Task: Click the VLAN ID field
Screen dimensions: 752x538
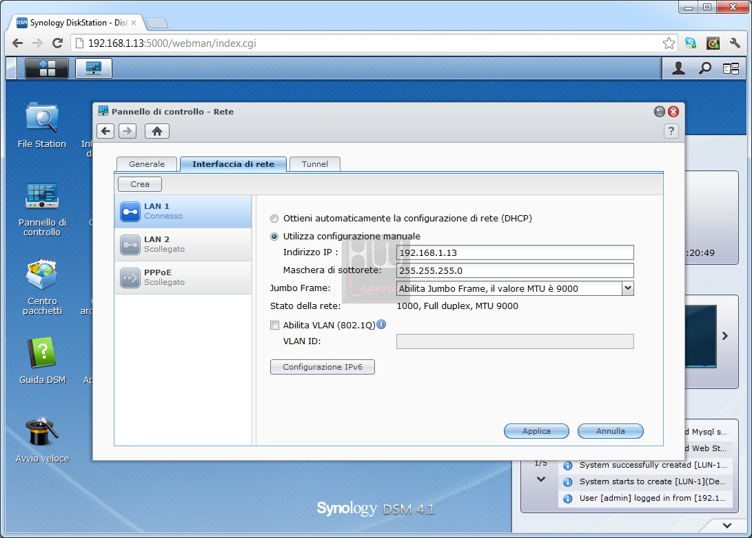Action: (515, 341)
